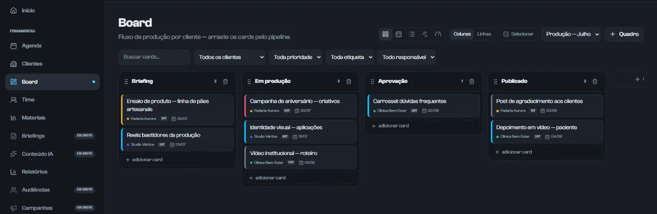This screenshot has height=214, width=657.
Task: Add a card to the Publicado column
Action: tap(547, 152)
